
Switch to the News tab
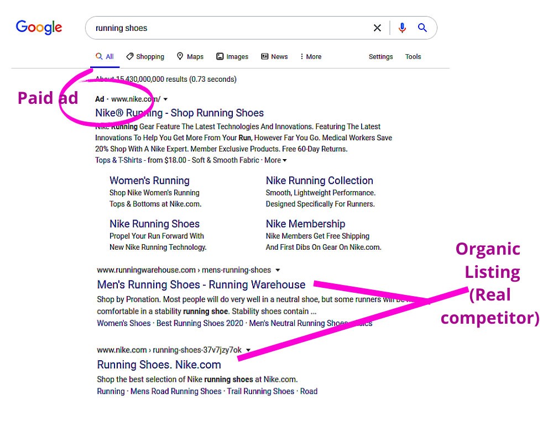tap(274, 56)
